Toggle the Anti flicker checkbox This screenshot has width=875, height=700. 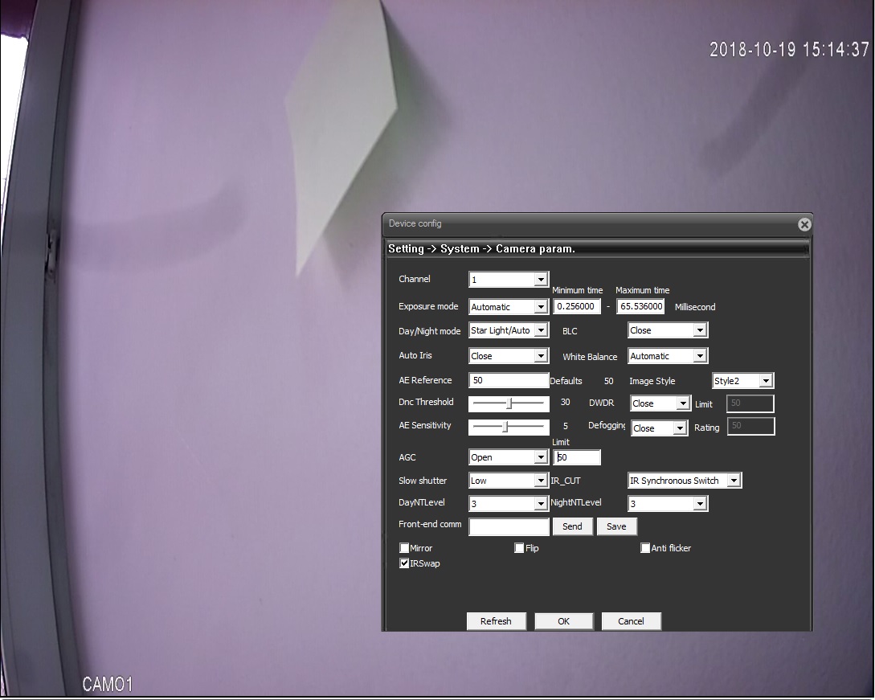point(645,548)
